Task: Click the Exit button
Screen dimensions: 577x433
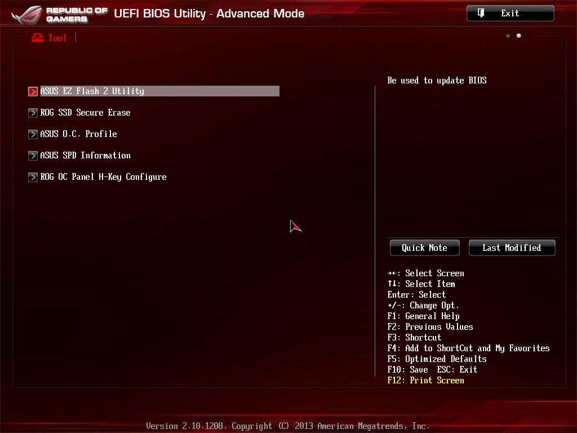Action: click(510, 14)
